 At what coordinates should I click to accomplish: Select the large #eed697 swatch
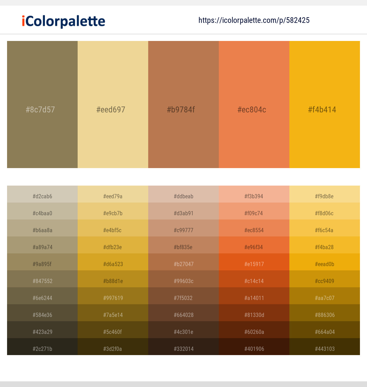pos(113,105)
